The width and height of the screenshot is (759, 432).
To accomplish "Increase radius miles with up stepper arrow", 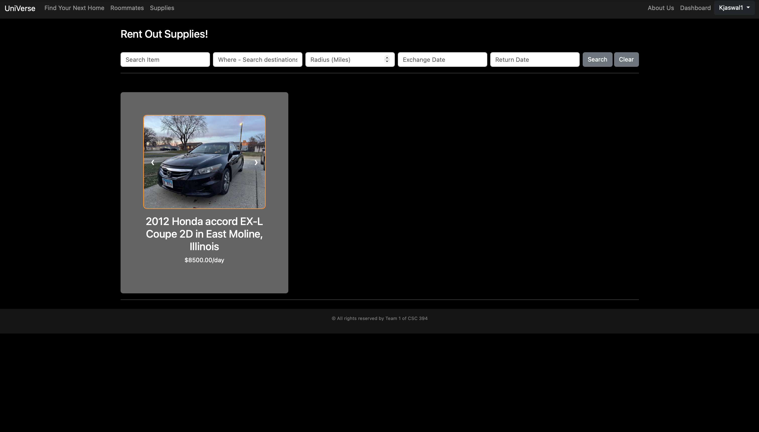I will [x=387, y=58].
